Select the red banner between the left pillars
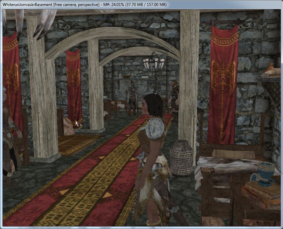Image resolution: width=283 pixels, height=229 pixels. (74, 88)
